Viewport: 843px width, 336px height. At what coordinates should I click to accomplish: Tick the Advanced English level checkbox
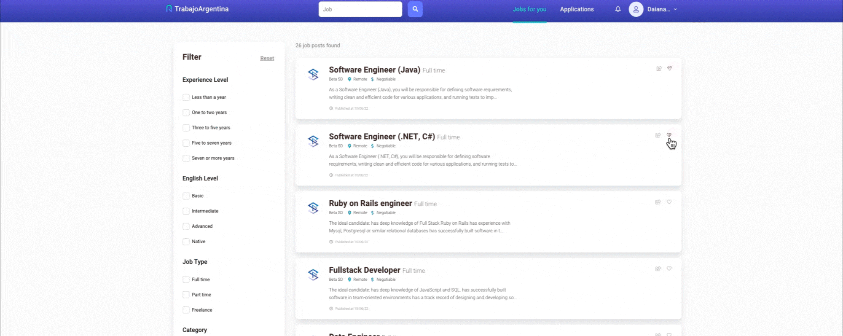(x=186, y=226)
